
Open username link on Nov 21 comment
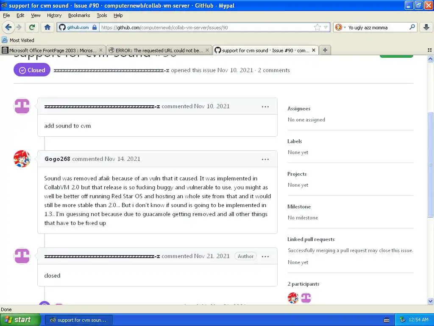(102, 256)
